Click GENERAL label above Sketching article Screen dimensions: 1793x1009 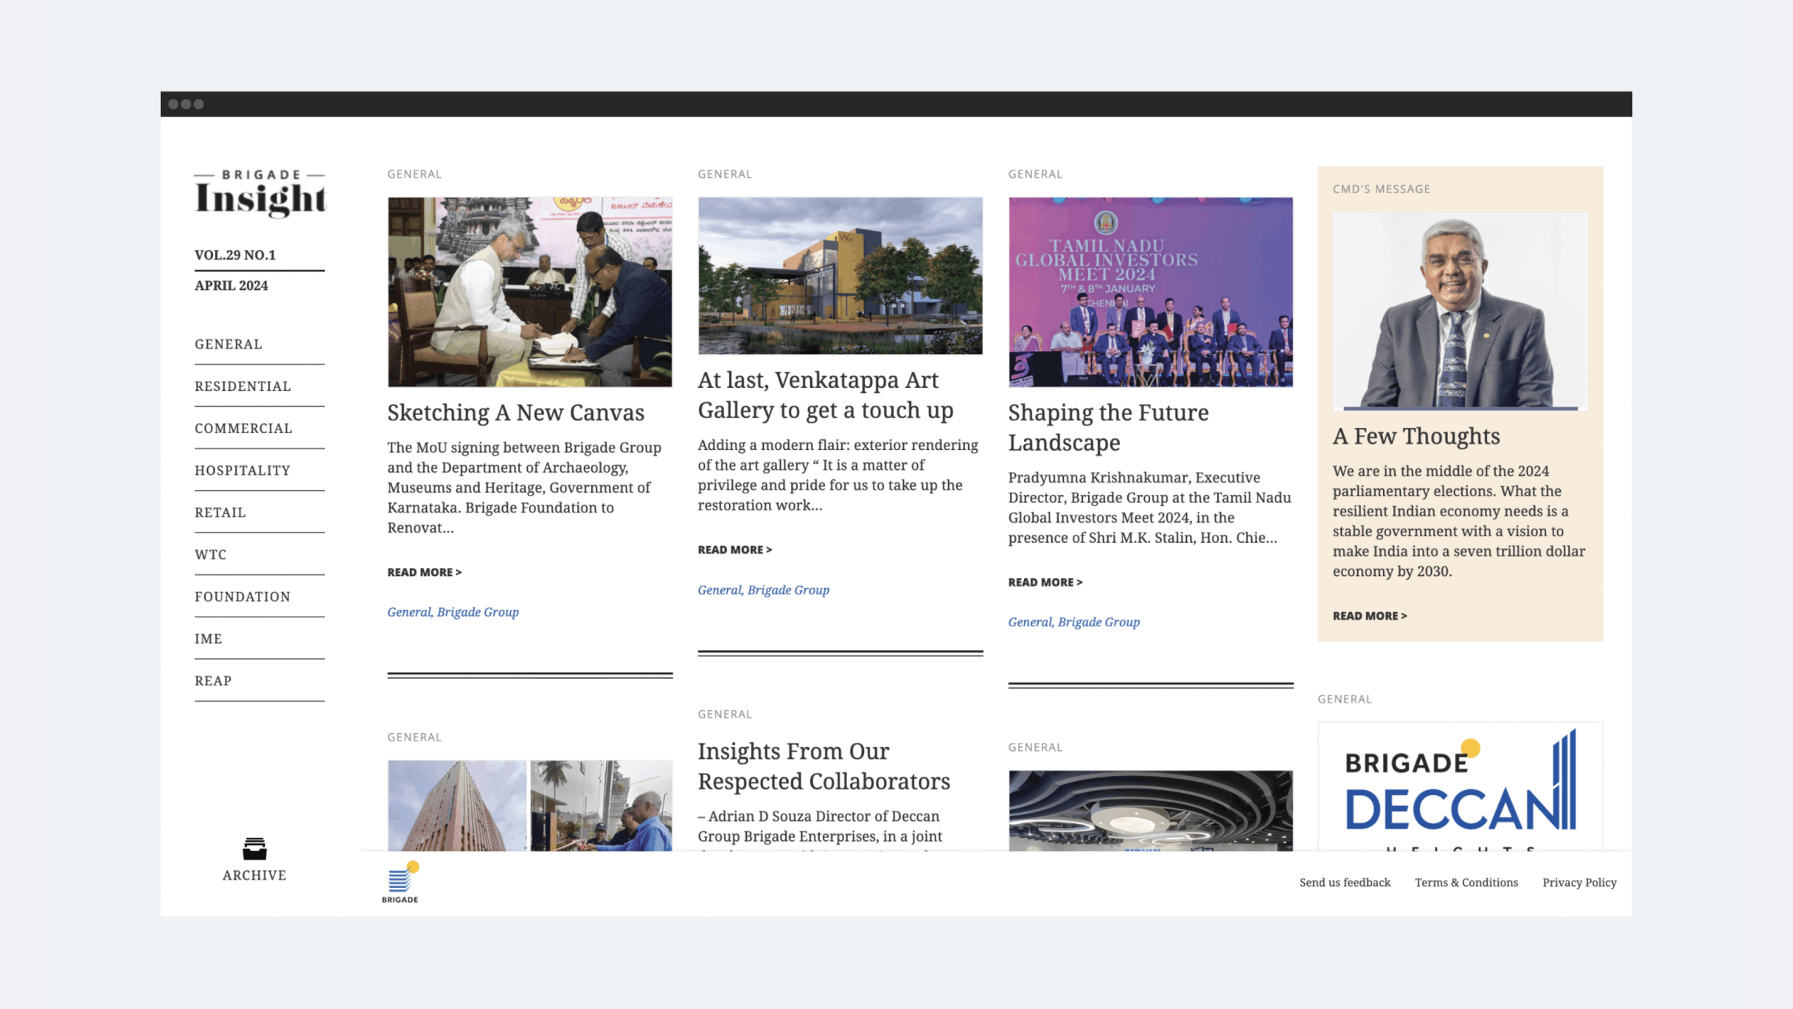pos(414,174)
